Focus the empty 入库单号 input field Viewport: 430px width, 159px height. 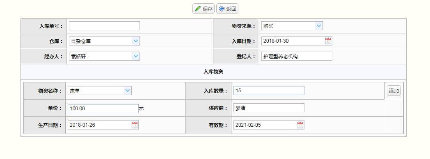[x=104, y=26]
